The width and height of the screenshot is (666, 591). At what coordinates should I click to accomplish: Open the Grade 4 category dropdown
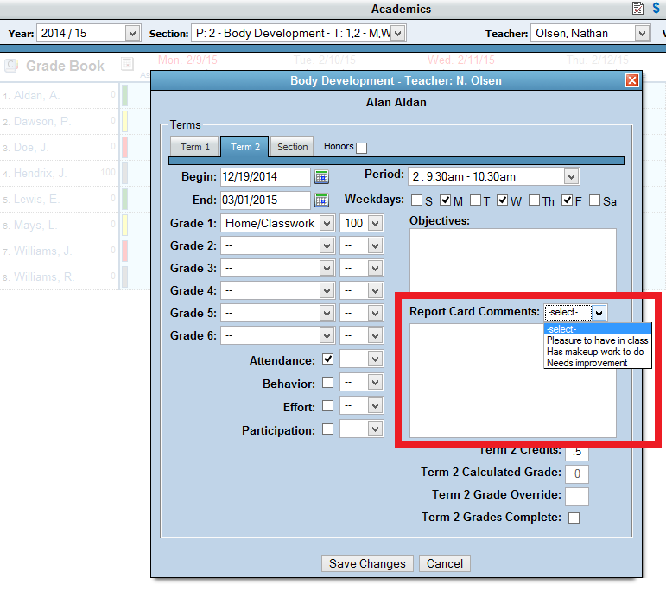(x=278, y=290)
